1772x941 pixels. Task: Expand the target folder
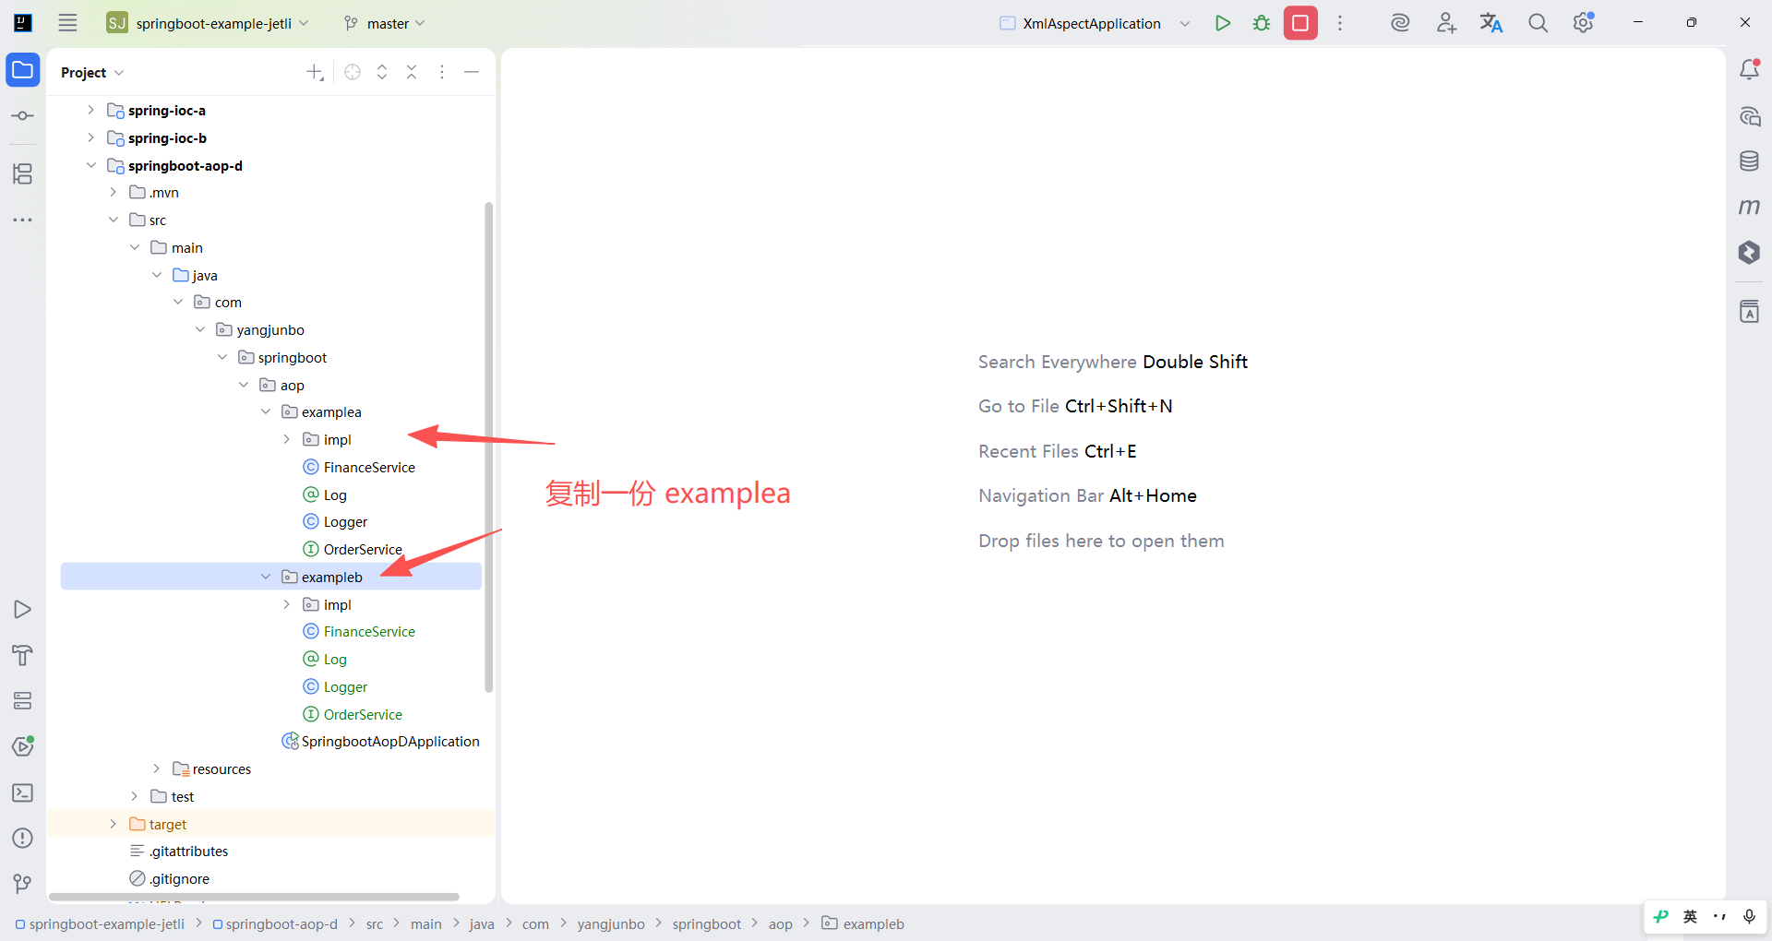[x=113, y=824]
